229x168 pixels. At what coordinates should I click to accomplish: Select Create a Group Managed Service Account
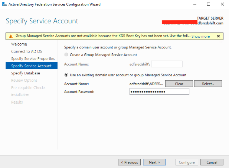pos(66,55)
